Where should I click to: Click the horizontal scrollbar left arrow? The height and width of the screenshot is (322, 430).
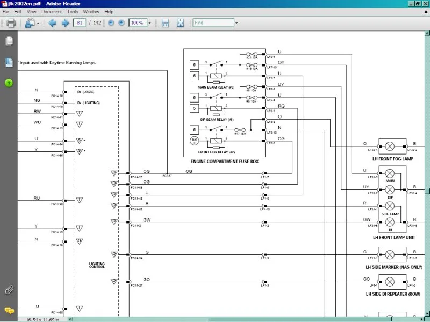(70, 319)
